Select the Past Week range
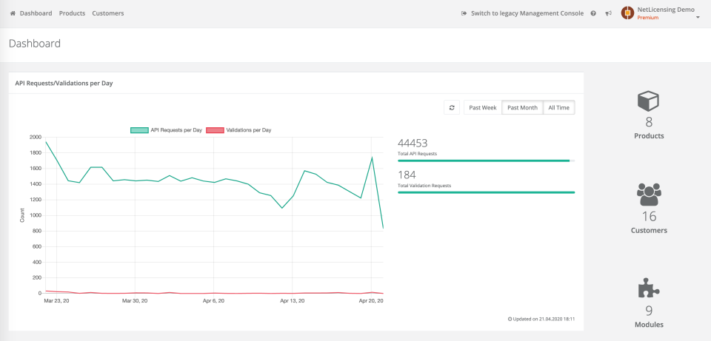This screenshot has height=341, width=711. point(483,107)
